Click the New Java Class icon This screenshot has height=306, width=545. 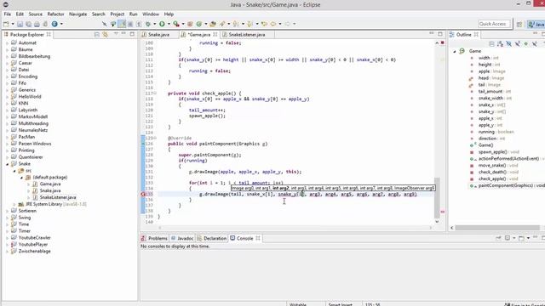199,24
